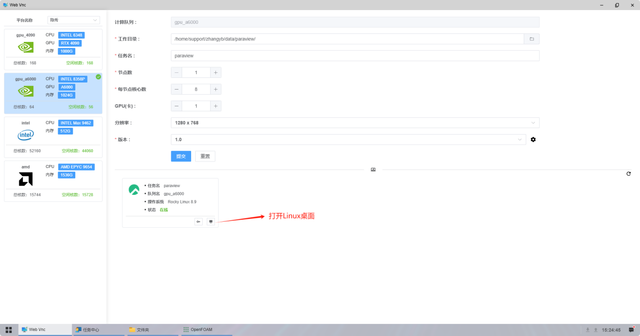
Task: Click the refresh icon above job list
Action: (628, 174)
